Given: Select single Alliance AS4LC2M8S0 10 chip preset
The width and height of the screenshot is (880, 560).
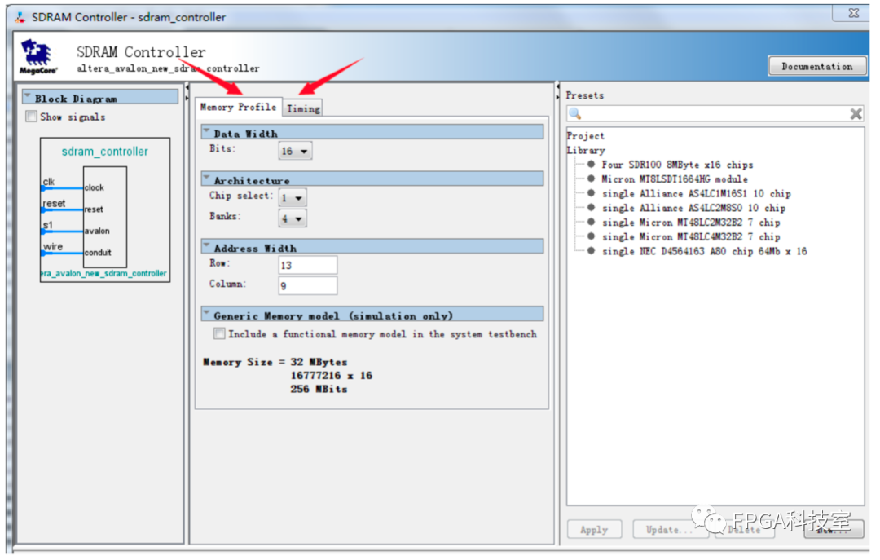Looking at the screenshot, I should pyautogui.click(x=693, y=209).
